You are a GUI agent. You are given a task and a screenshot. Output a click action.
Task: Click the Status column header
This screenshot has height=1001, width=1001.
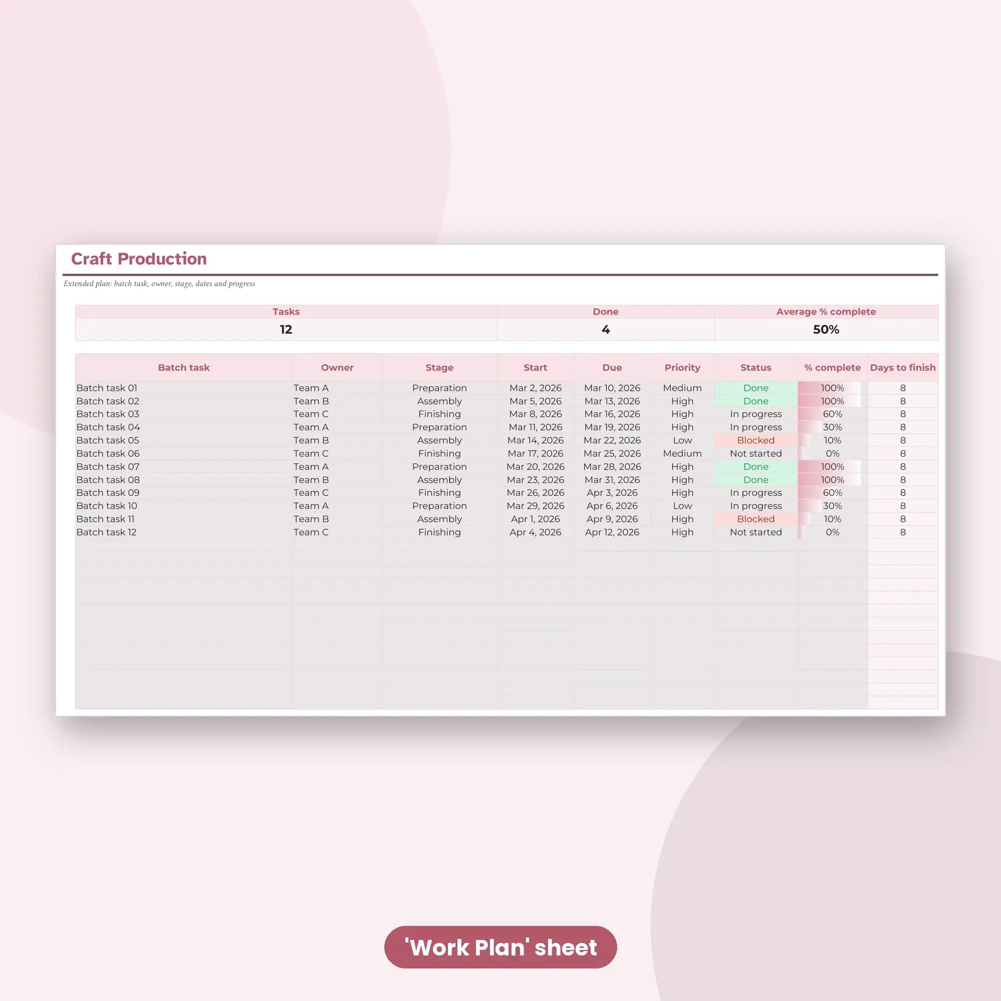[756, 367]
